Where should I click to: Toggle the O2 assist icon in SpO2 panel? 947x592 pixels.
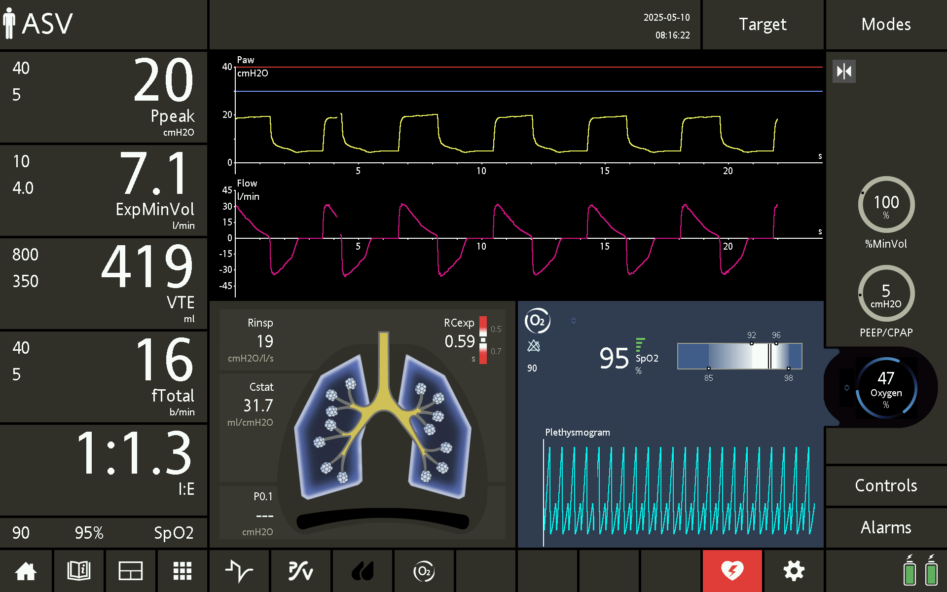pos(537,321)
